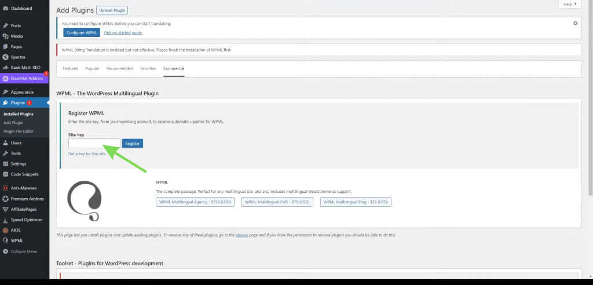Image resolution: width=593 pixels, height=285 pixels.
Task: Switch to the Featured tab
Action: [x=70, y=68]
